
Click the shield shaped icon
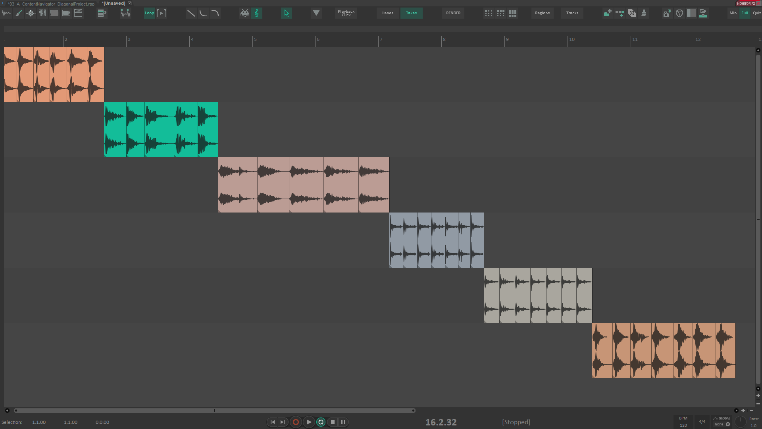pos(679,13)
